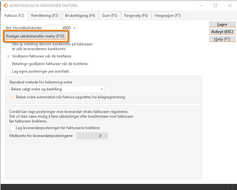Close the configuration window
The height and width of the screenshot is (190, 237).
click(x=230, y=6)
